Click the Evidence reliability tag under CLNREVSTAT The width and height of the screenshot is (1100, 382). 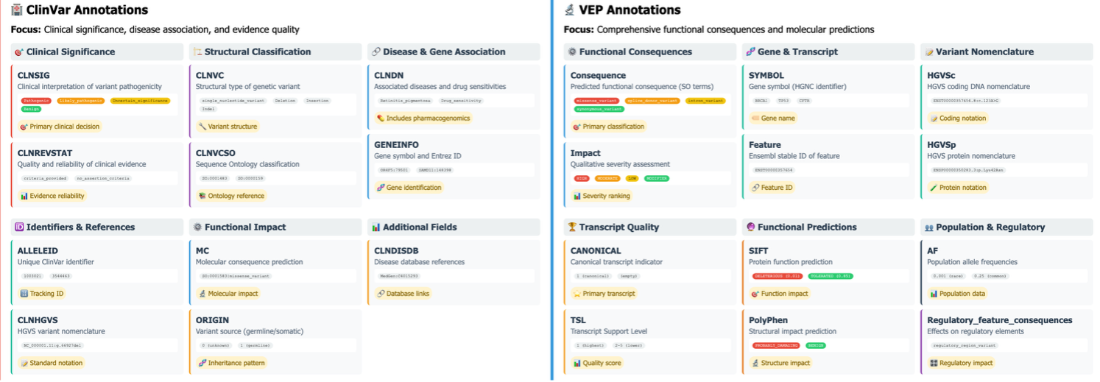(x=52, y=196)
